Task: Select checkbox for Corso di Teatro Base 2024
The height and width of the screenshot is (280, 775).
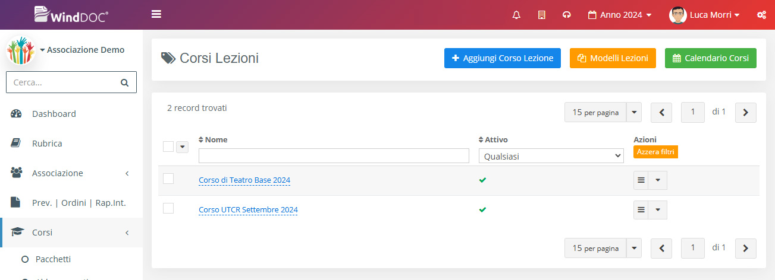Action: click(x=168, y=179)
